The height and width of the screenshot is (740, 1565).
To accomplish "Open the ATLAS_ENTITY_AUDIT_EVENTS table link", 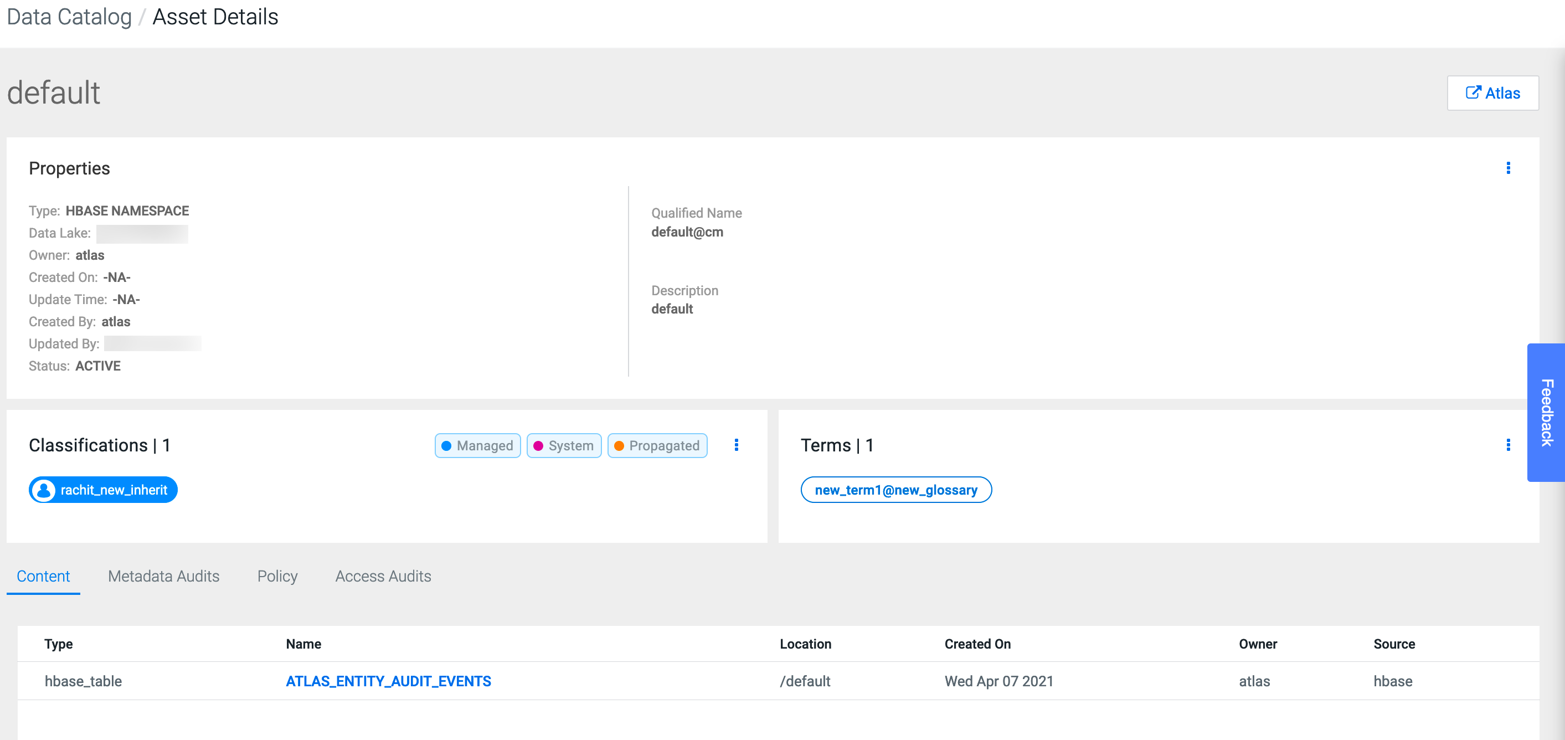I will 388,681.
